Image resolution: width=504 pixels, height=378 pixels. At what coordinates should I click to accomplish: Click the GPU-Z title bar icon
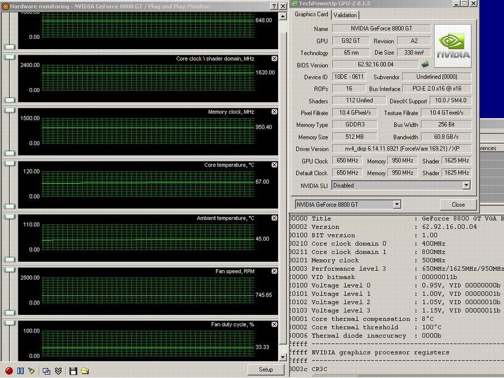pyautogui.click(x=295, y=3)
